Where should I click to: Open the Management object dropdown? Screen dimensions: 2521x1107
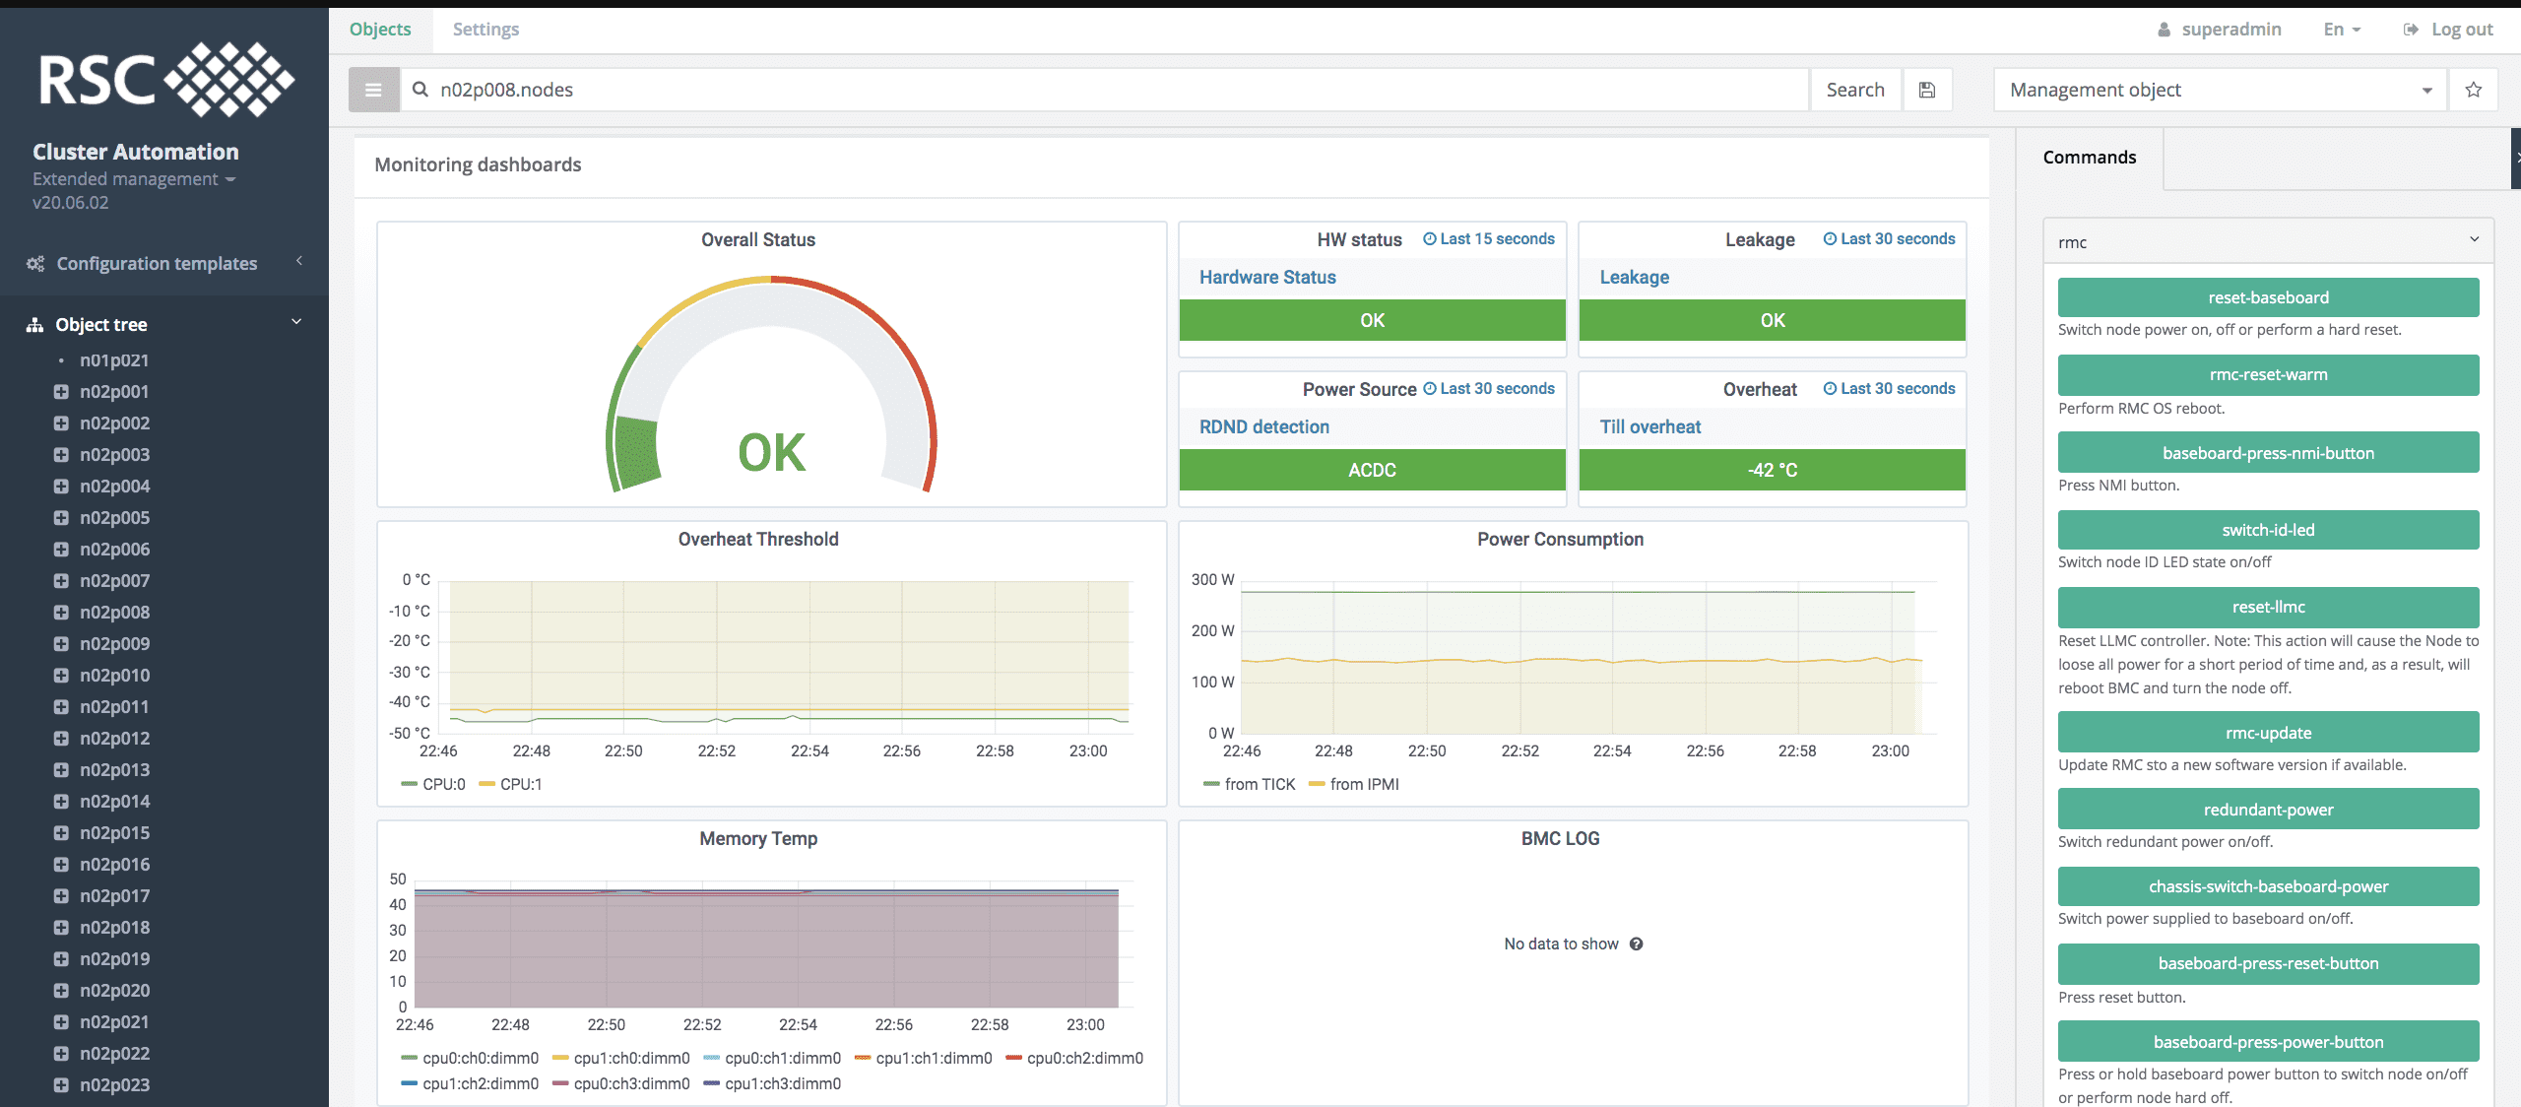[2220, 90]
